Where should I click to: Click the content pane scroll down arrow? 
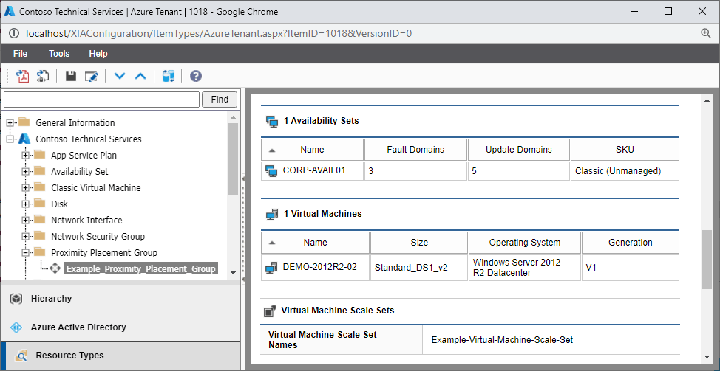(707, 357)
